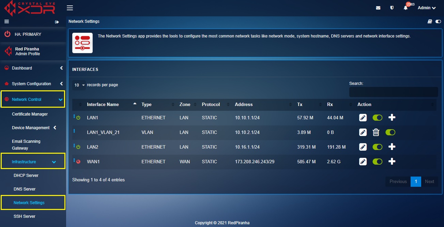The height and width of the screenshot is (227, 444).
Task: Open the hamburger menu in top bar
Action: pyautogui.click(x=70, y=8)
